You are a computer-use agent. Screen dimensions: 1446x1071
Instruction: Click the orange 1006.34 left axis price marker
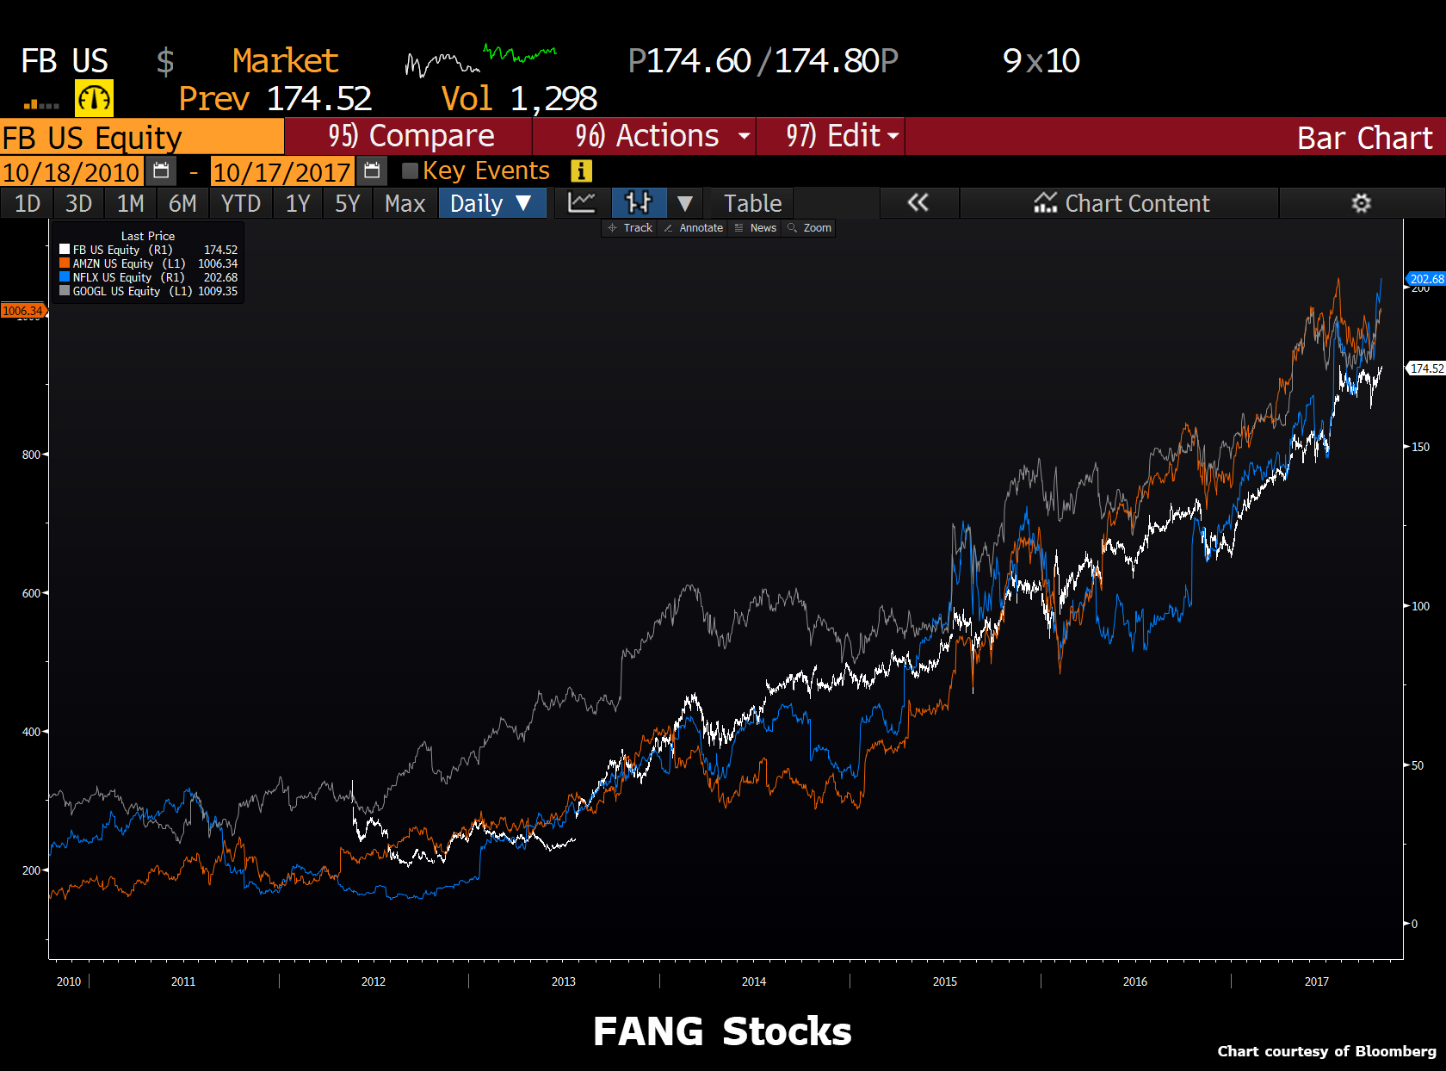23,311
